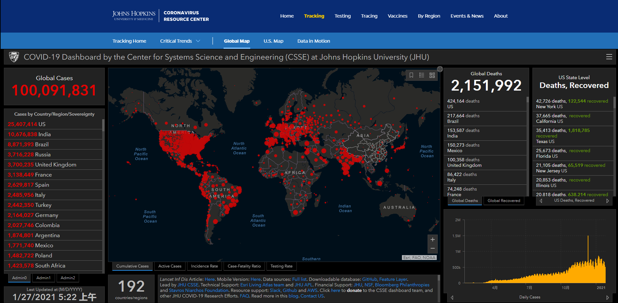Screen dimensions: 618x303
Task: Show next chart after Daily Cases
Action: [607, 297]
